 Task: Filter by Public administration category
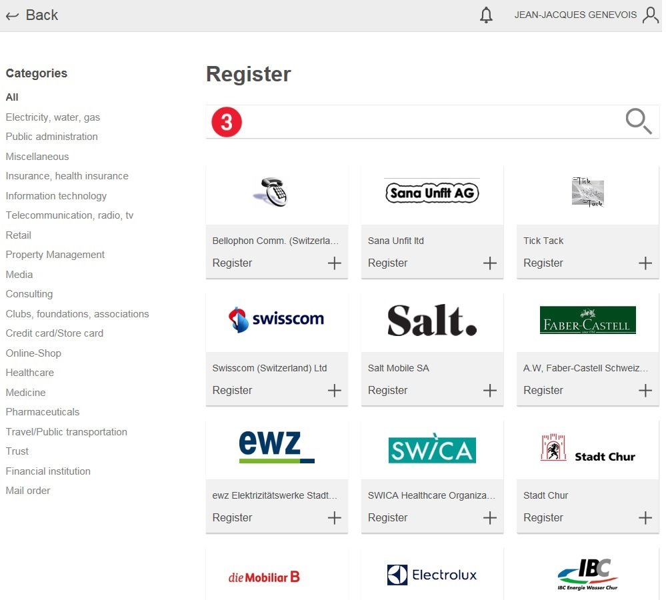point(52,137)
